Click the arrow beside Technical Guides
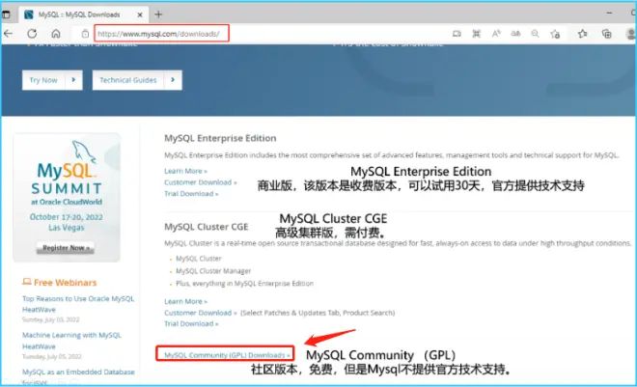The image size is (637, 387). [x=173, y=80]
